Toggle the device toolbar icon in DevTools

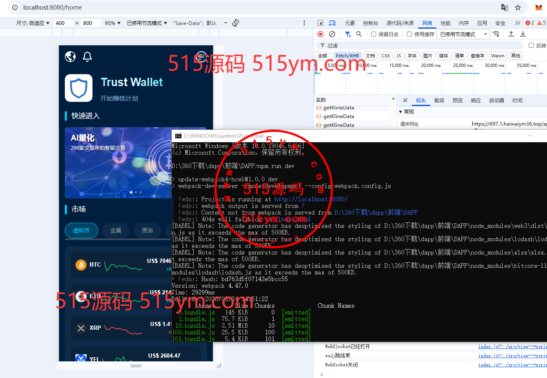pyautogui.click(x=332, y=23)
